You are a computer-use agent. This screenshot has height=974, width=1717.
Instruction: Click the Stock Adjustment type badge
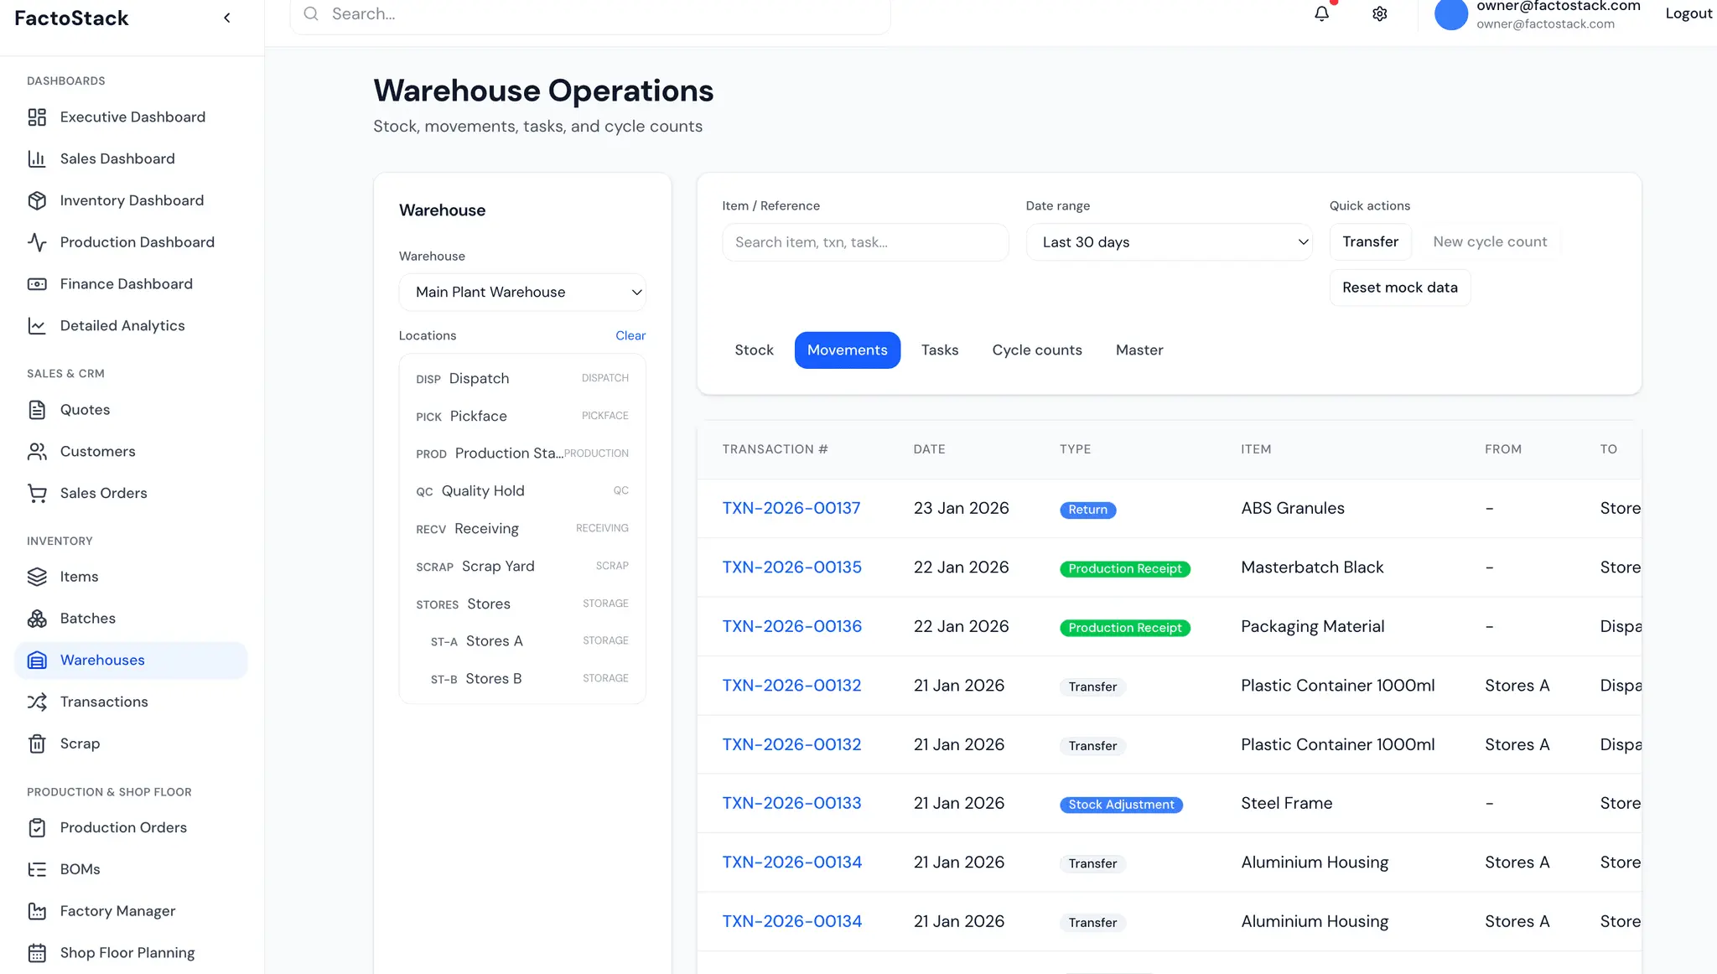(1121, 805)
